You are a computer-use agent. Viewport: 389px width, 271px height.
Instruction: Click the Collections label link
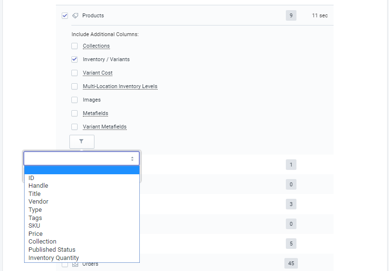[x=96, y=46]
